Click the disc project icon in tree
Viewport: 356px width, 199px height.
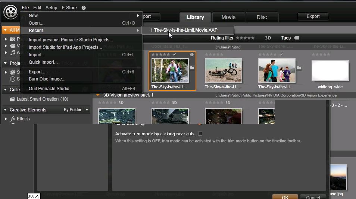[x=13, y=79]
